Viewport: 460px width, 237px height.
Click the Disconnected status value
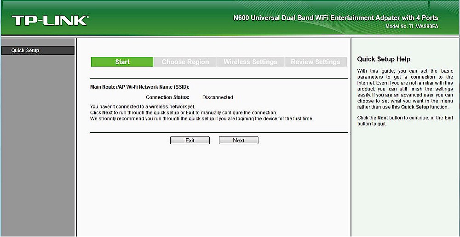tap(218, 97)
